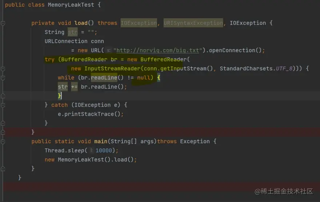The height and width of the screenshot is (202, 320).
Task: Click 'br' variable in the try declaration
Action: click(114, 59)
